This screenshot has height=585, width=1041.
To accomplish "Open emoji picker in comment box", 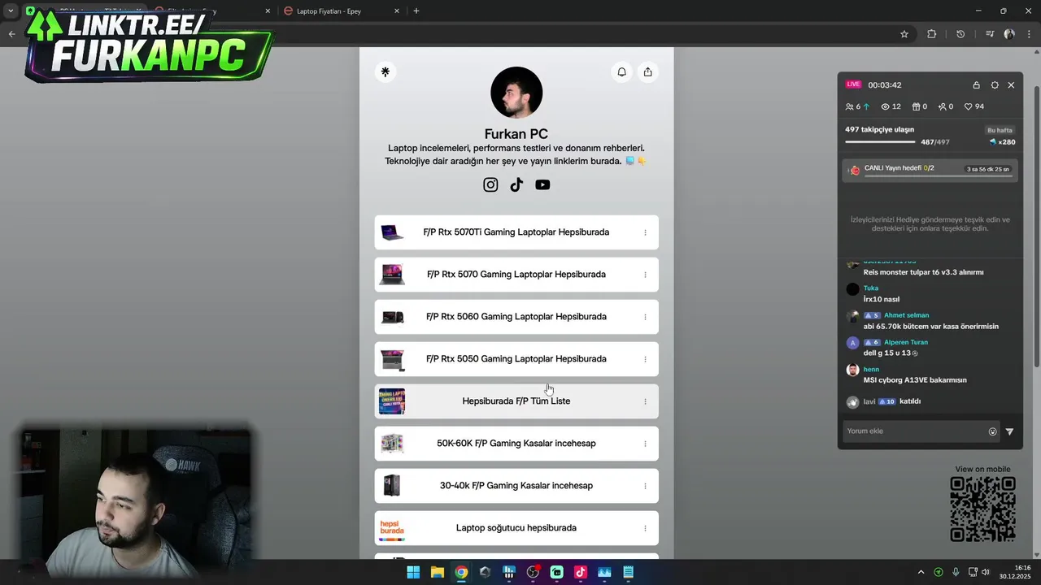I will (992, 431).
